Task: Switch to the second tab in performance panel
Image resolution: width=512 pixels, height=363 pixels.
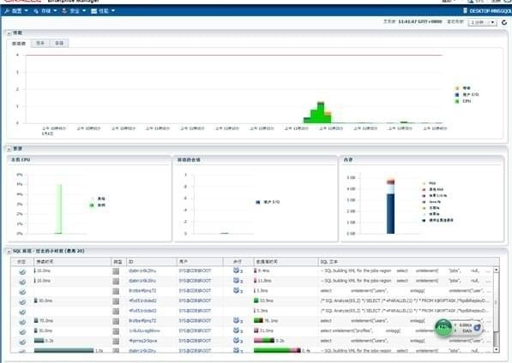Action: coord(40,43)
